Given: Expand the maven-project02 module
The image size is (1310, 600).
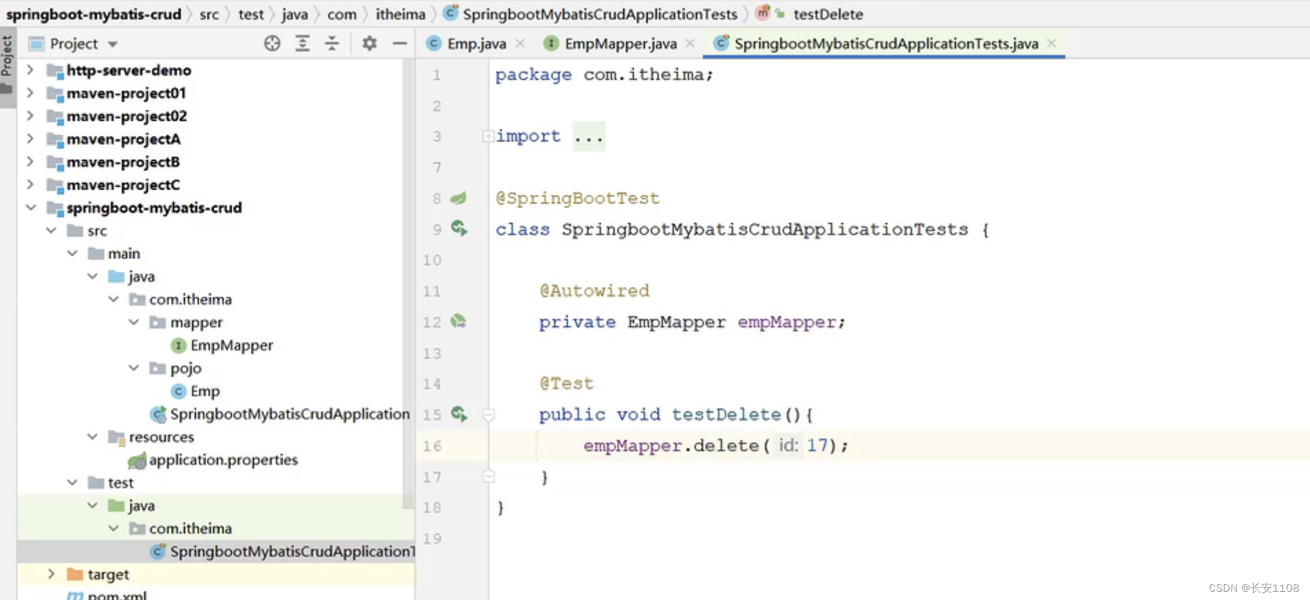Looking at the screenshot, I should click(x=30, y=116).
